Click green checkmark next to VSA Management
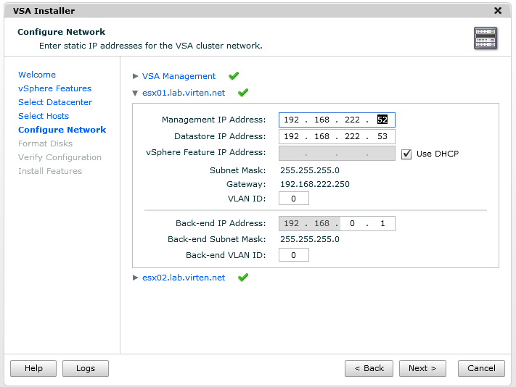This screenshot has height=387, width=516. (234, 76)
